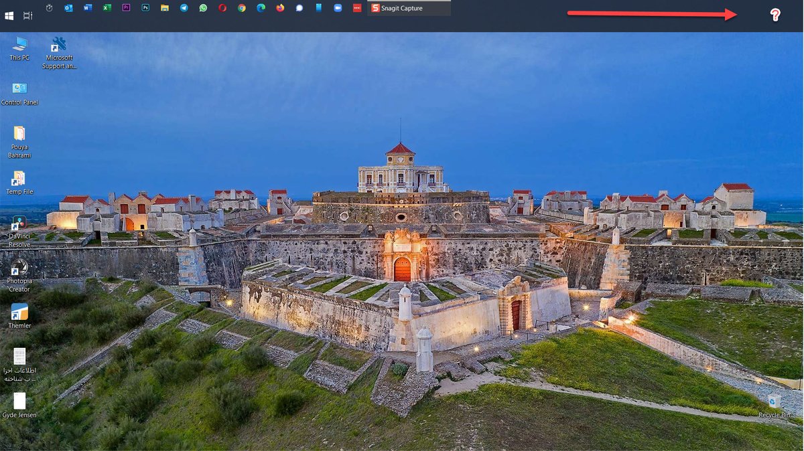Open the Themler desktop shortcut

(x=19, y=312)
